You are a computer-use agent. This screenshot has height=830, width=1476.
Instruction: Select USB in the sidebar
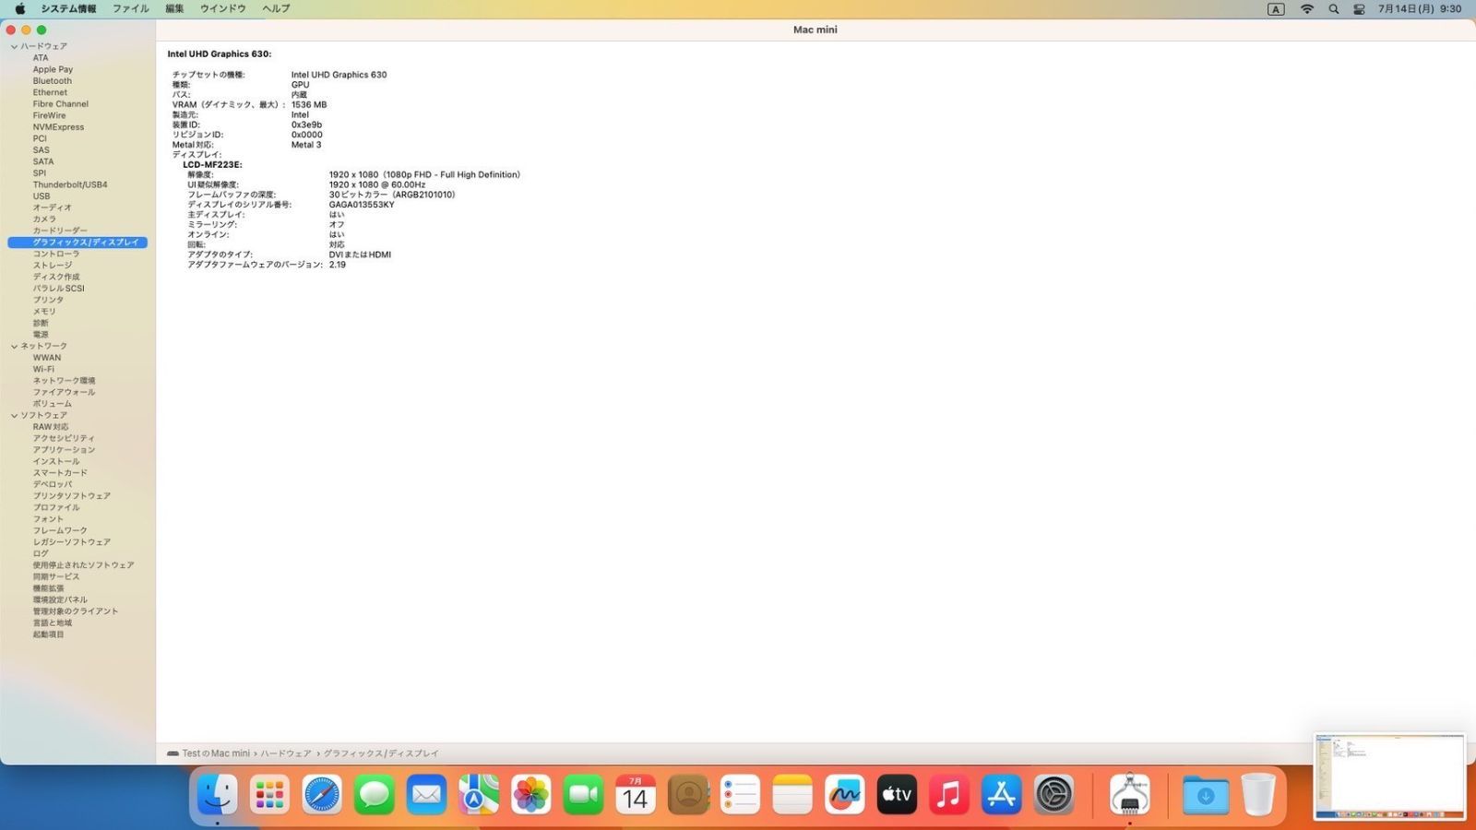pyautogui.click(x=42, y=196)
